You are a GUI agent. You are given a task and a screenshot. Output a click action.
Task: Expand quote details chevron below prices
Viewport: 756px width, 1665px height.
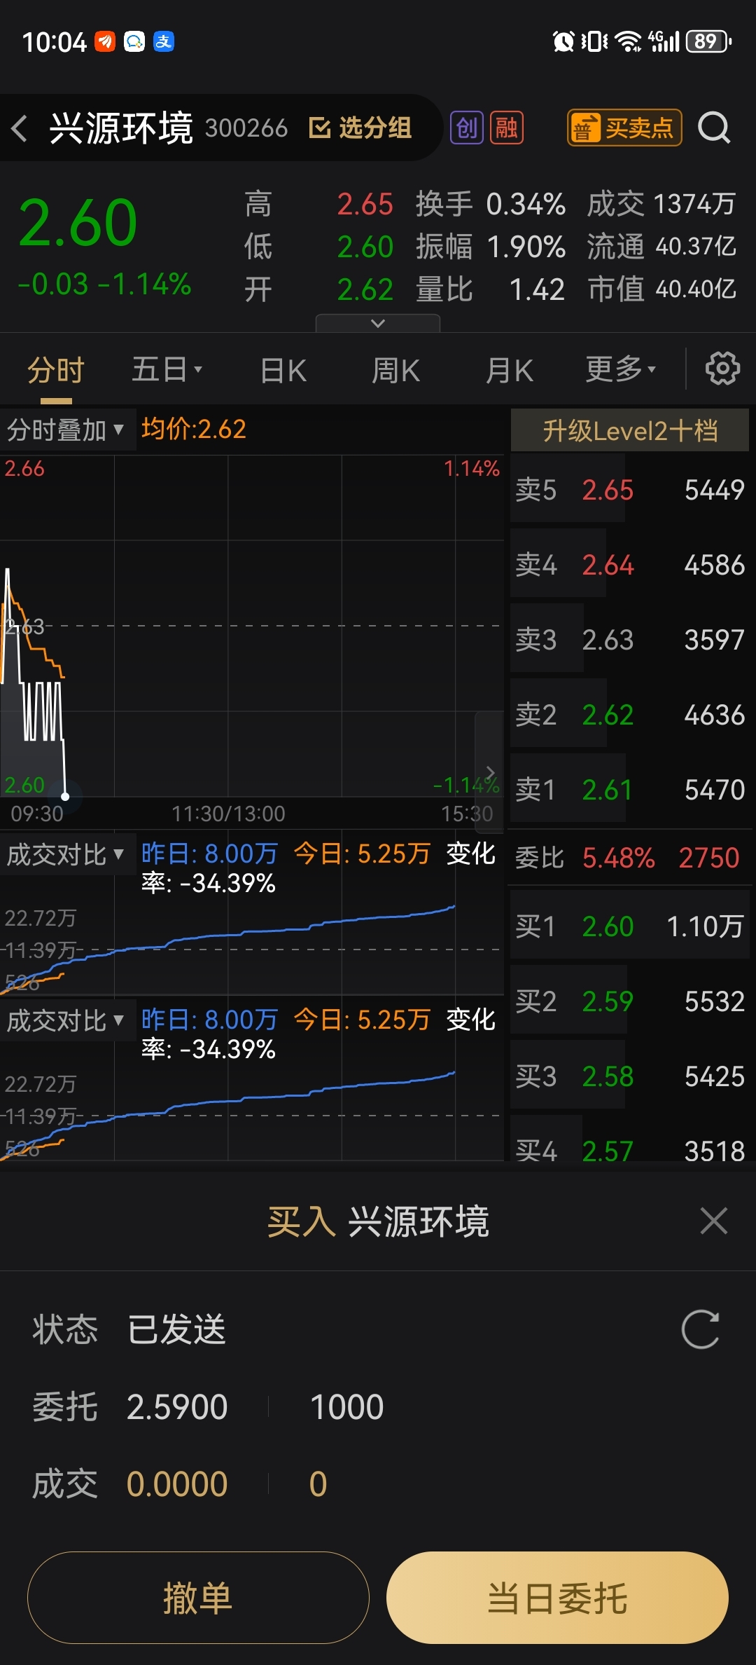378,323
